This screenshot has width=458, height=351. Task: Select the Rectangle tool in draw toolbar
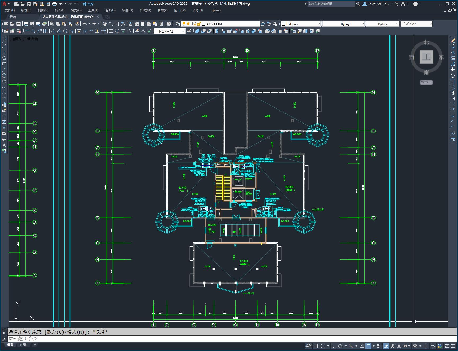coord(4,64)
